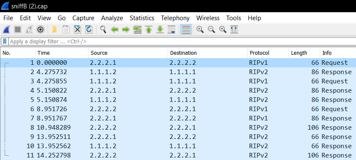Open the File menu

click(x=8, y=18)
